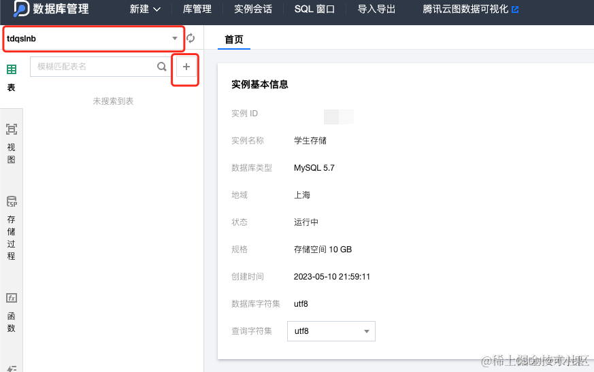Open the 导入导出 menu
594x372 pixels.
(376, 9)
